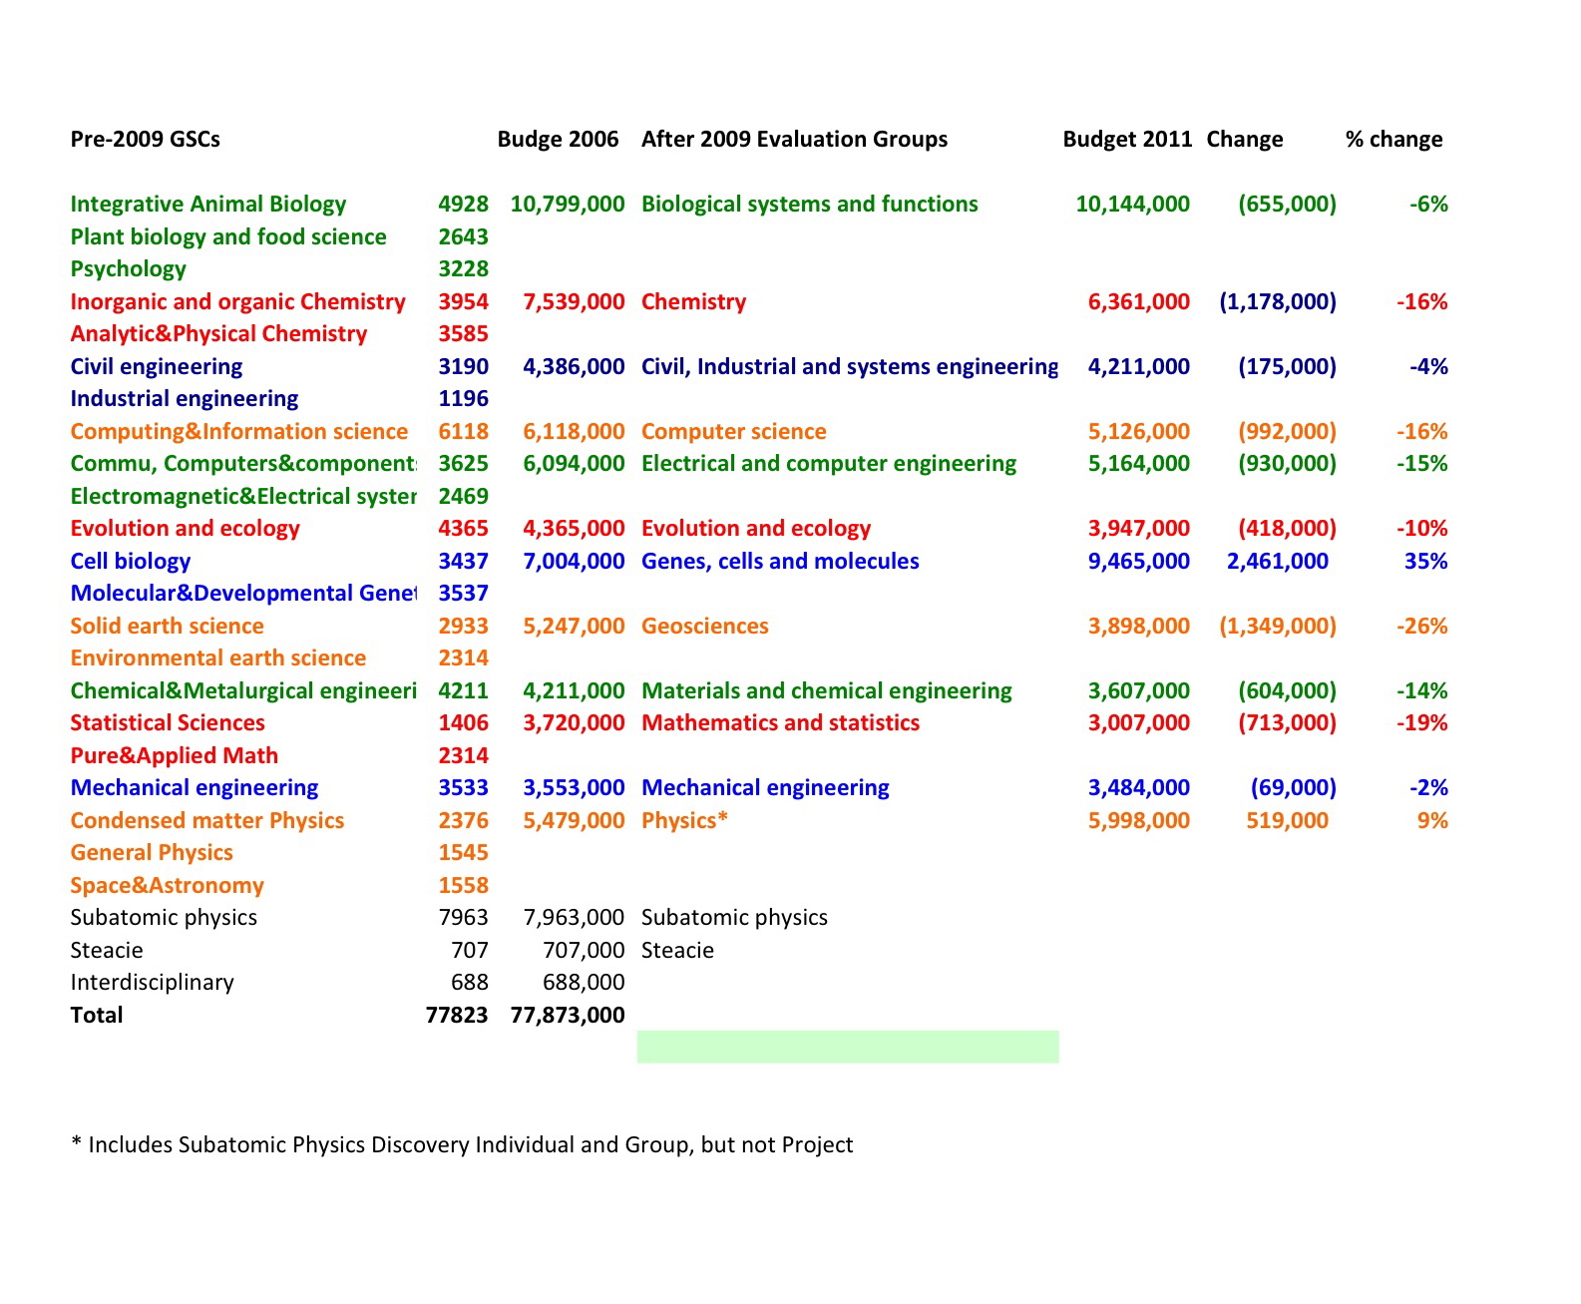The height and width of the screenshot is (1304, 1581).
Task: Select the 10,799,000 budget value
Action: click(567, 205)
